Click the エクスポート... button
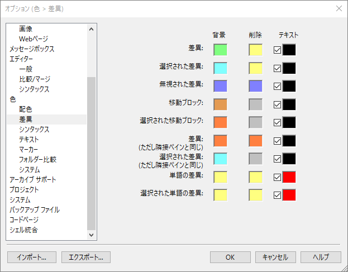This screenshot has height=272, width=348. point(86,257)
